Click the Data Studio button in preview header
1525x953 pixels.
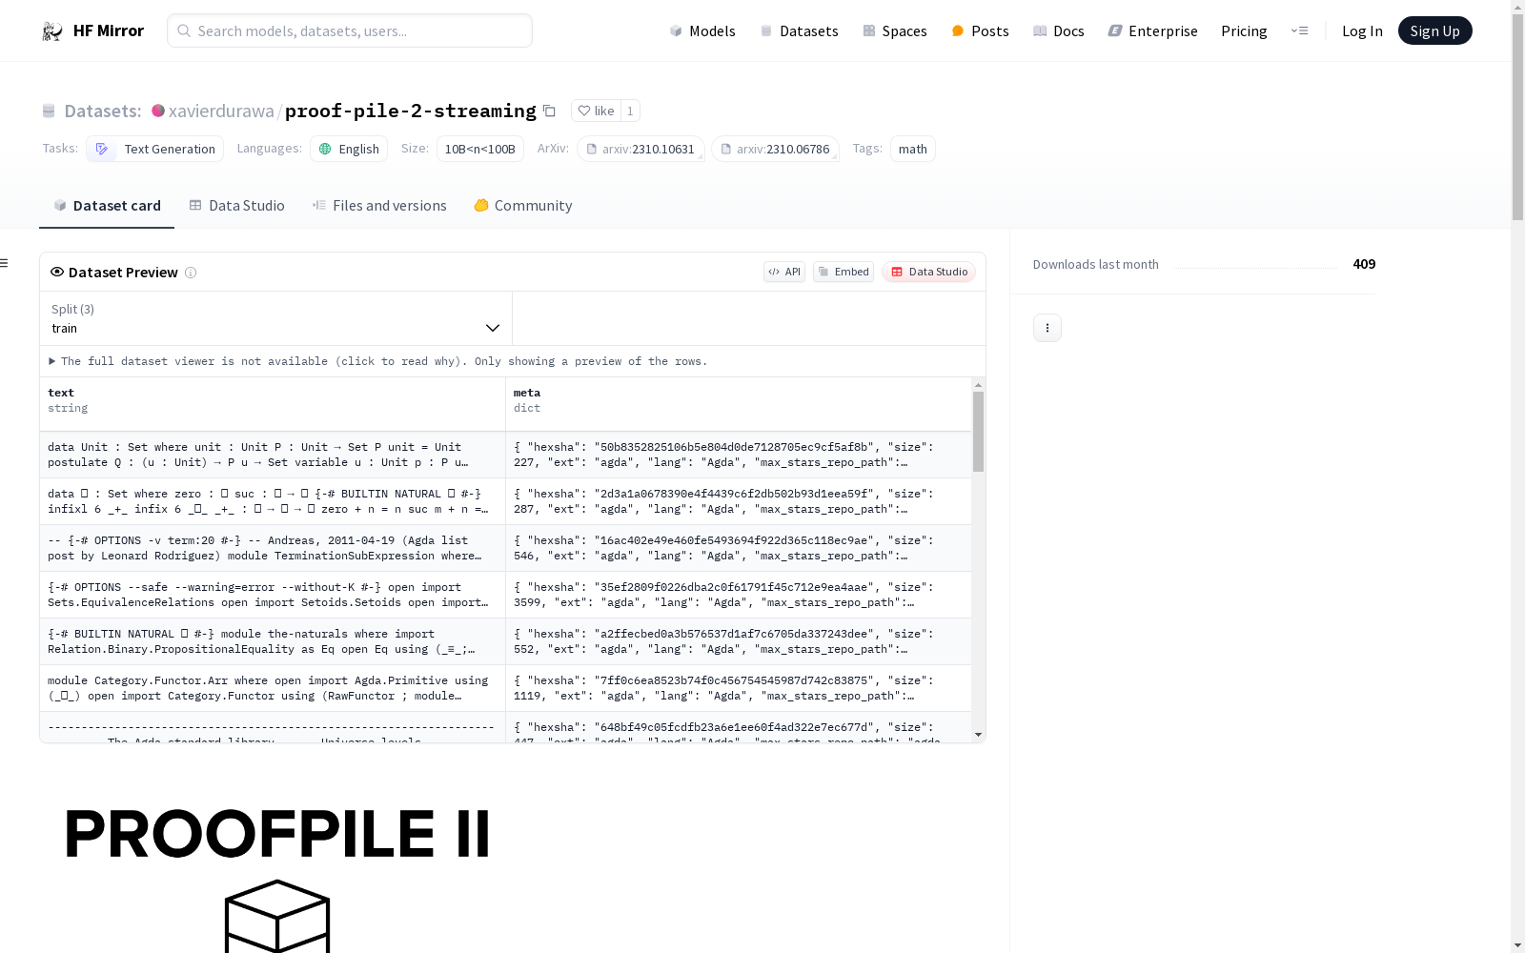928,272
